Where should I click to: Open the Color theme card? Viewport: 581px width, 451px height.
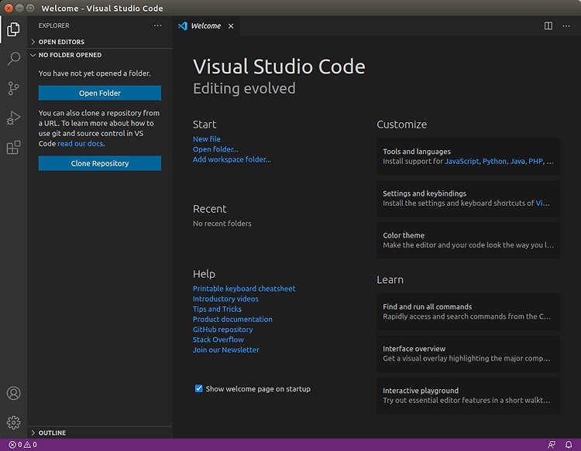(x=469, y=240)
